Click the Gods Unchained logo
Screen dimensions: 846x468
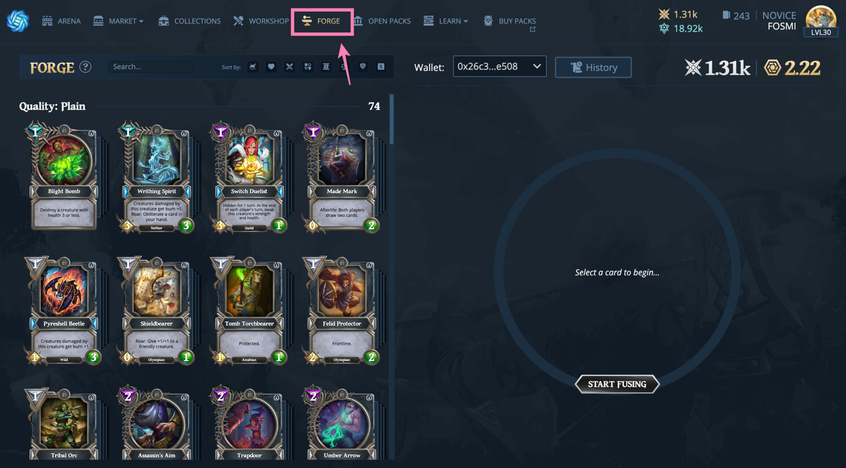18,21
